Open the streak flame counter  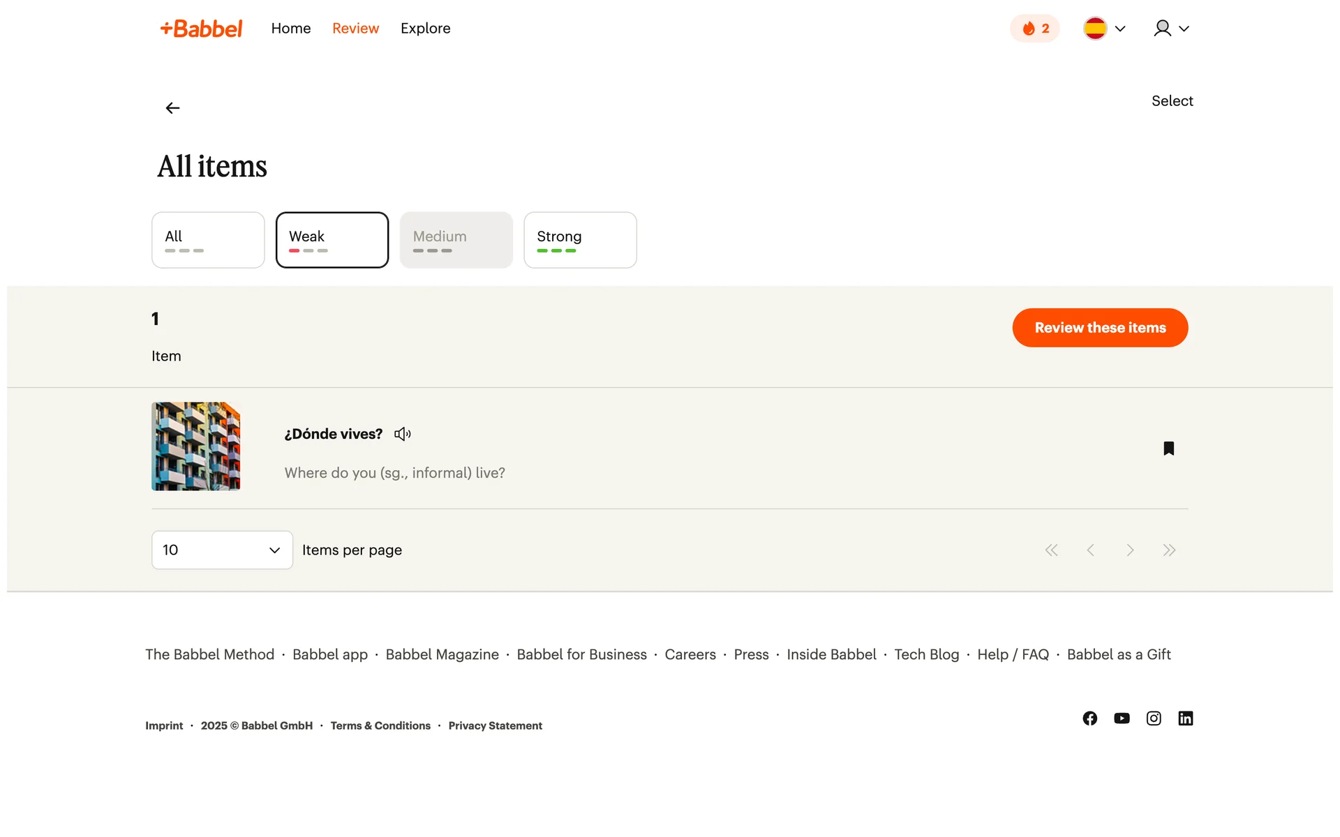pyautogui.click(x=1035, y=29)
